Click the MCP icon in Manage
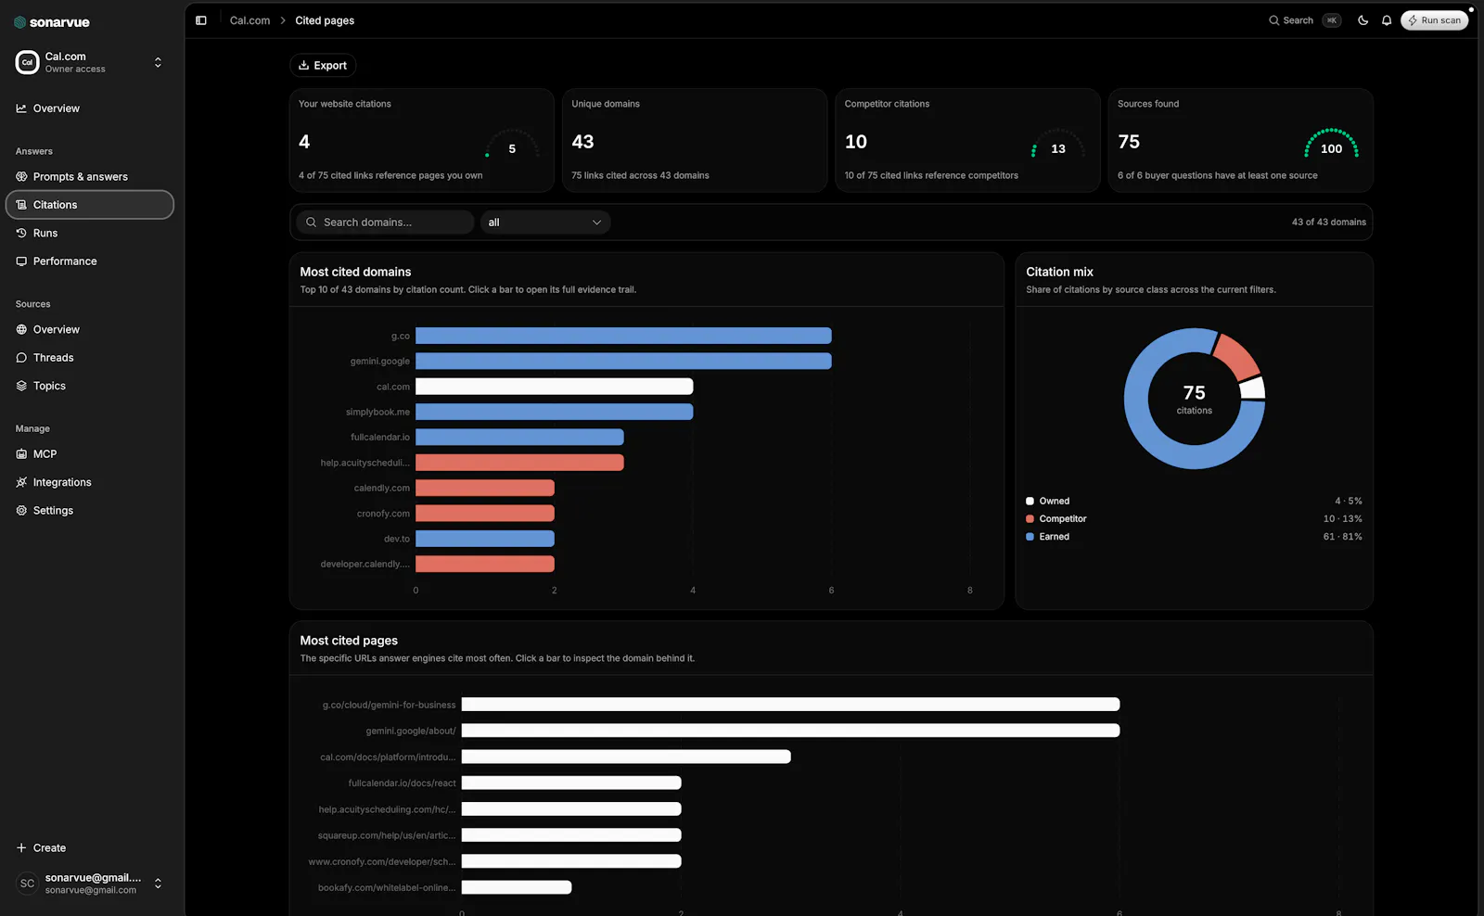This screenshot has height=916, width=1484. (x=21, y=454)
